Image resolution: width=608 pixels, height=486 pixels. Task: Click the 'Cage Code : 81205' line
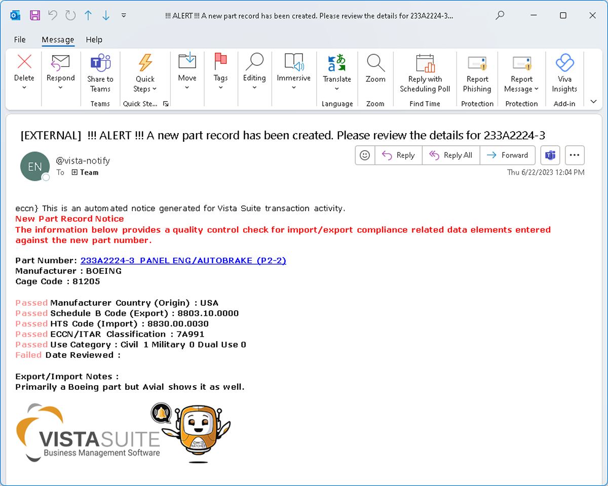[x=58, y=281]
